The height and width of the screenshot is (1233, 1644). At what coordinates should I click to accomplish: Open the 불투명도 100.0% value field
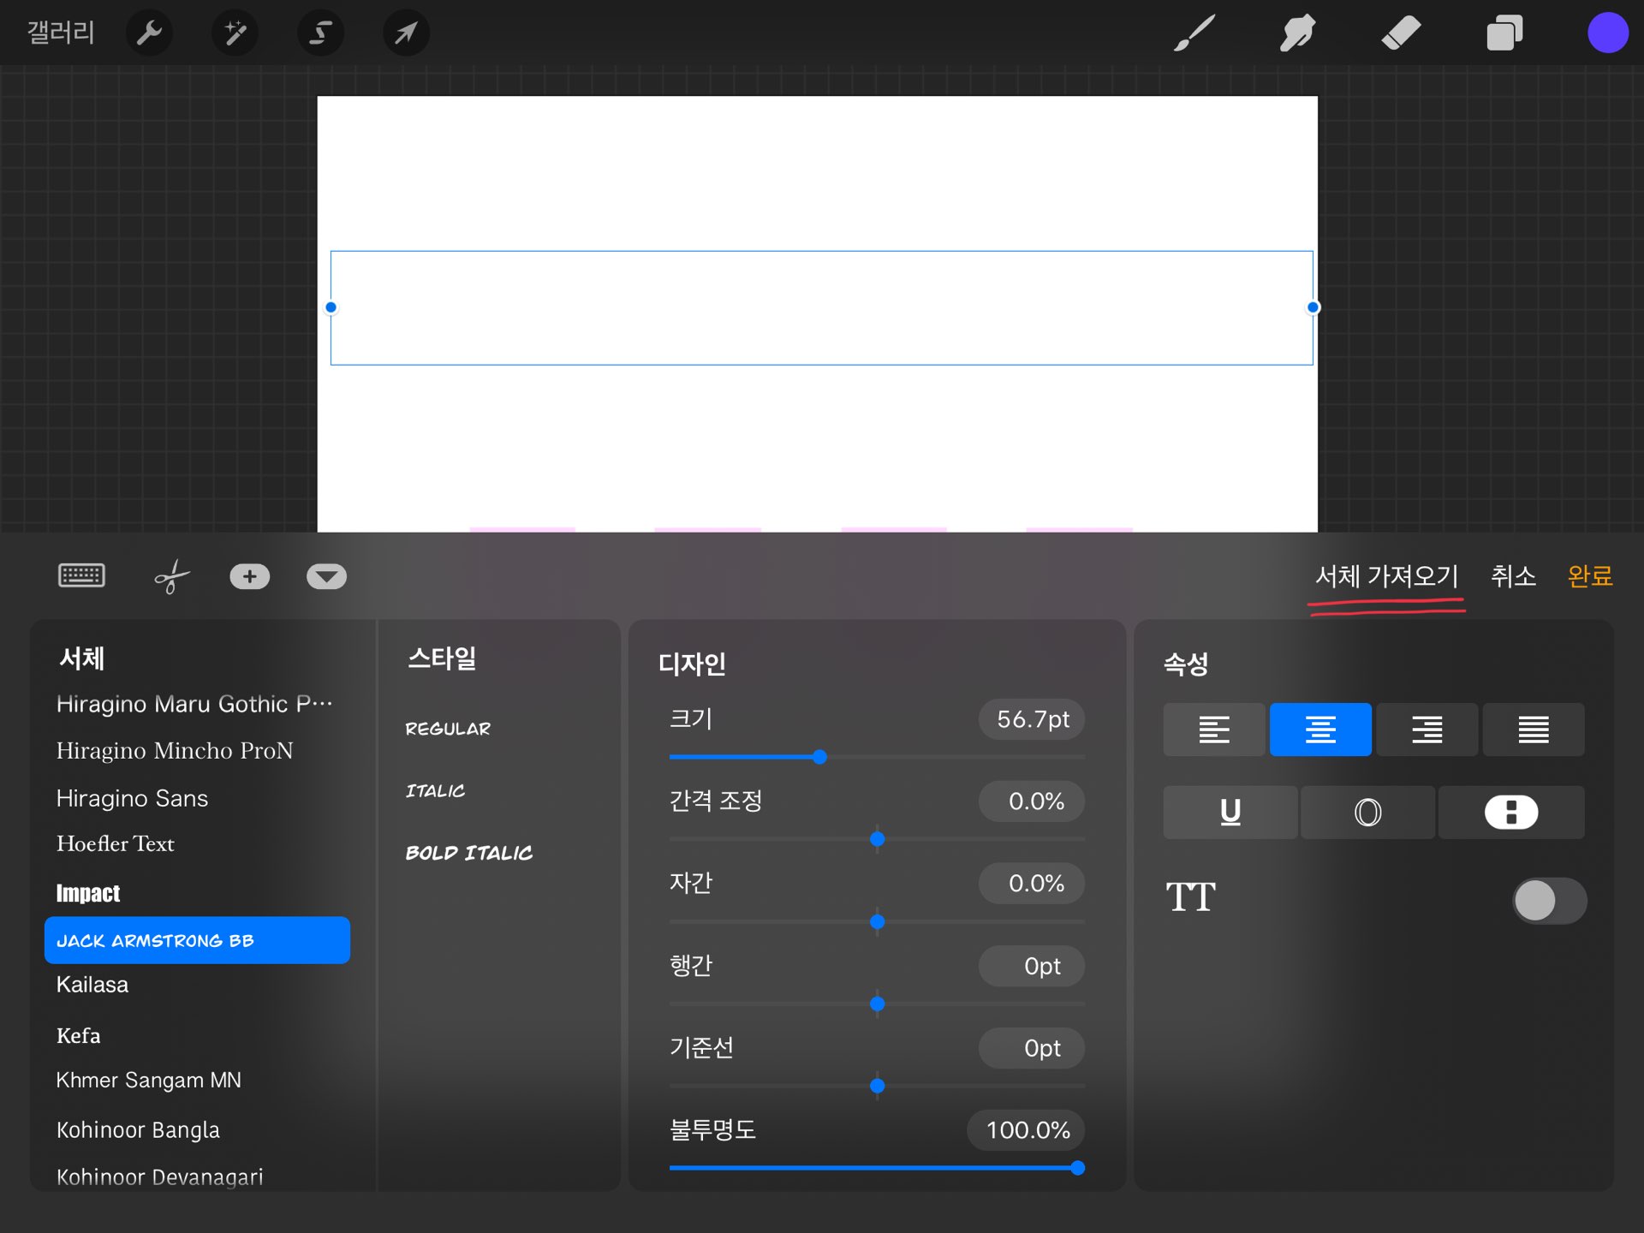pos(1027,1130)
